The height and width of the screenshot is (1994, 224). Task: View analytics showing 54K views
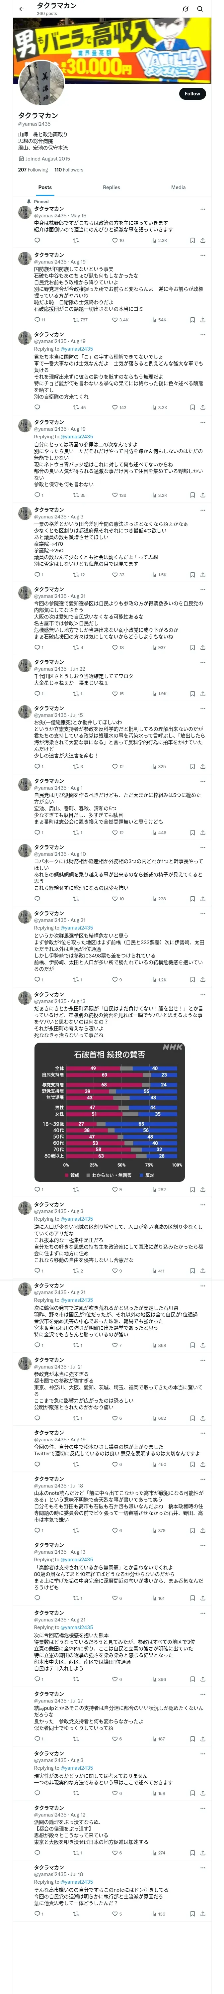[x=158, y=320]
